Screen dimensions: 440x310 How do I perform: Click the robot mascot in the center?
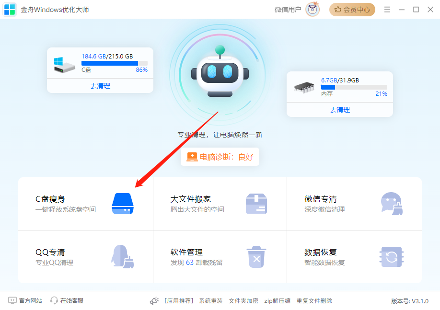220,71
